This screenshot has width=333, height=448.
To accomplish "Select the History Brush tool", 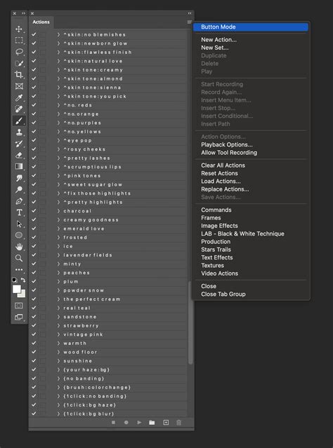I will point(19,144).
